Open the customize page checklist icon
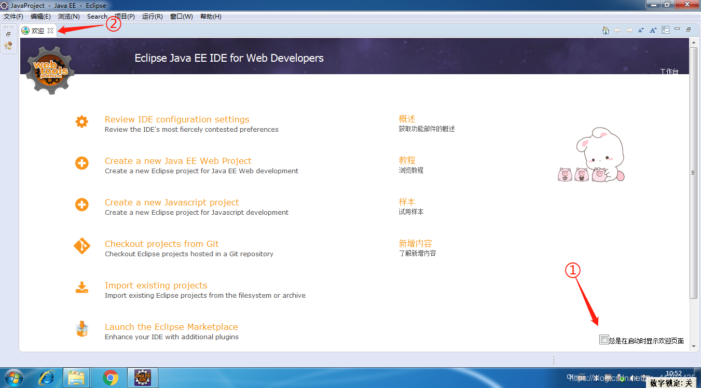Screen dimensions: 701x388 click(x=666, y=30)
